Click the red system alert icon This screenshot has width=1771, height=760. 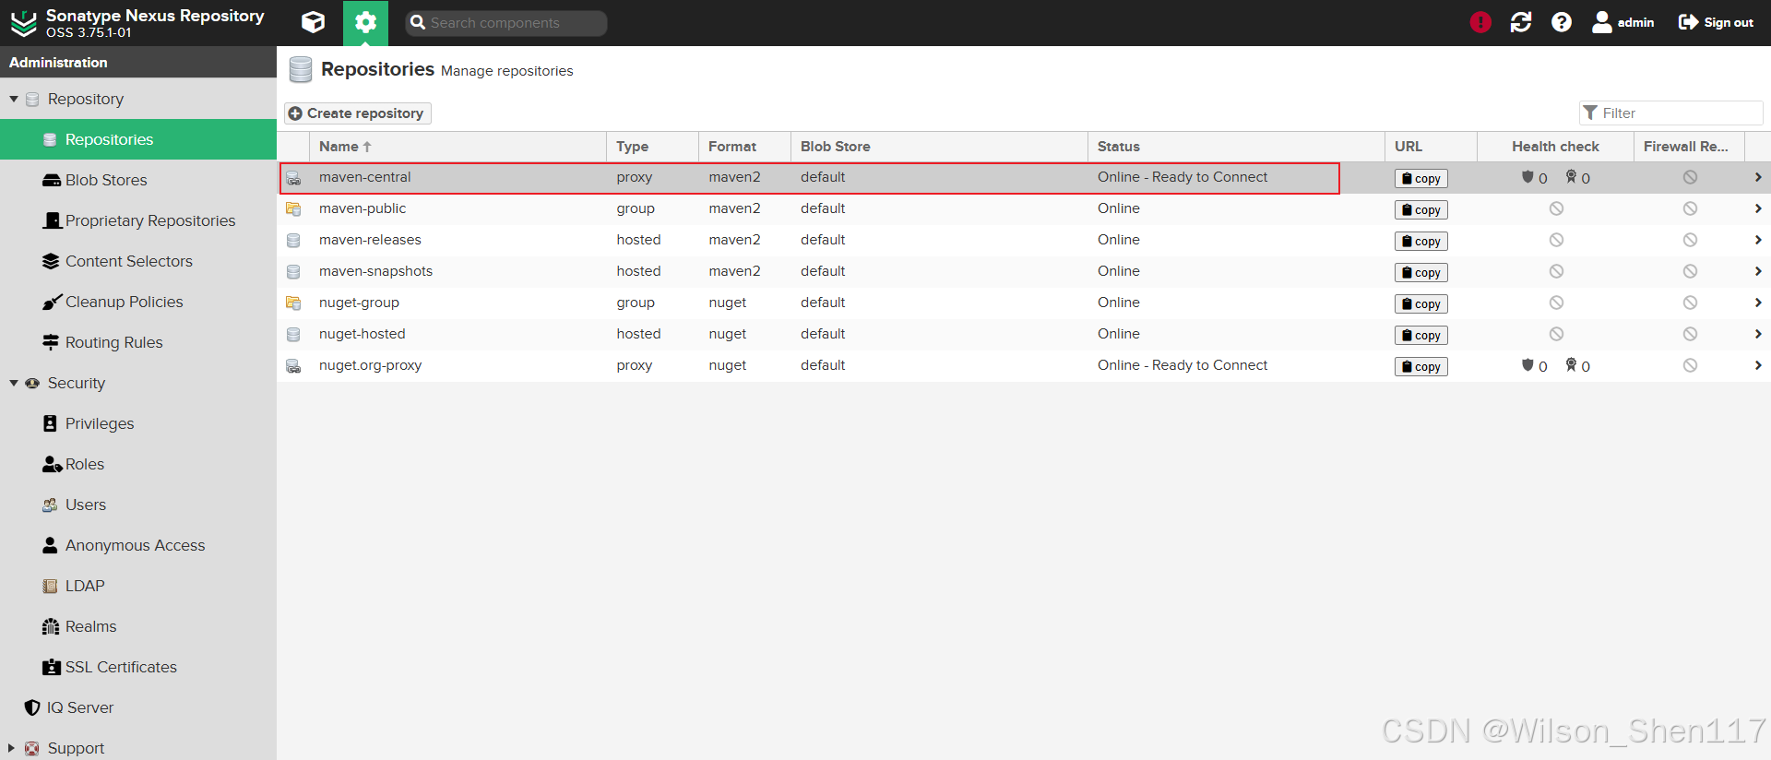[x=1480, y=22]
